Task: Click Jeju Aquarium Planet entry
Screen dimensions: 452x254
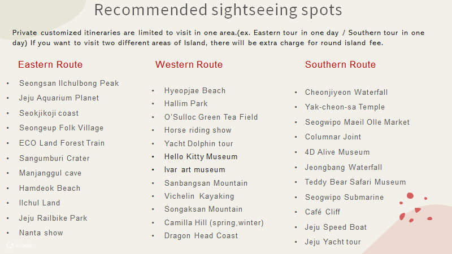Action: [59, 98]
